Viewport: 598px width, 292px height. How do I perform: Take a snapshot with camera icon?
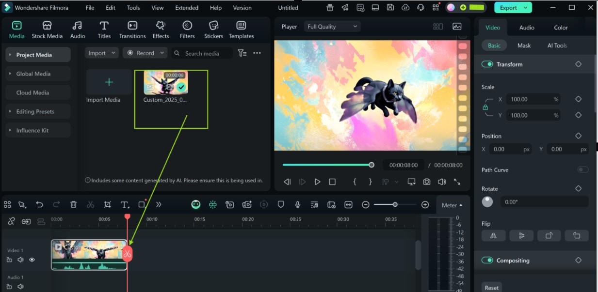coord(427,182)
